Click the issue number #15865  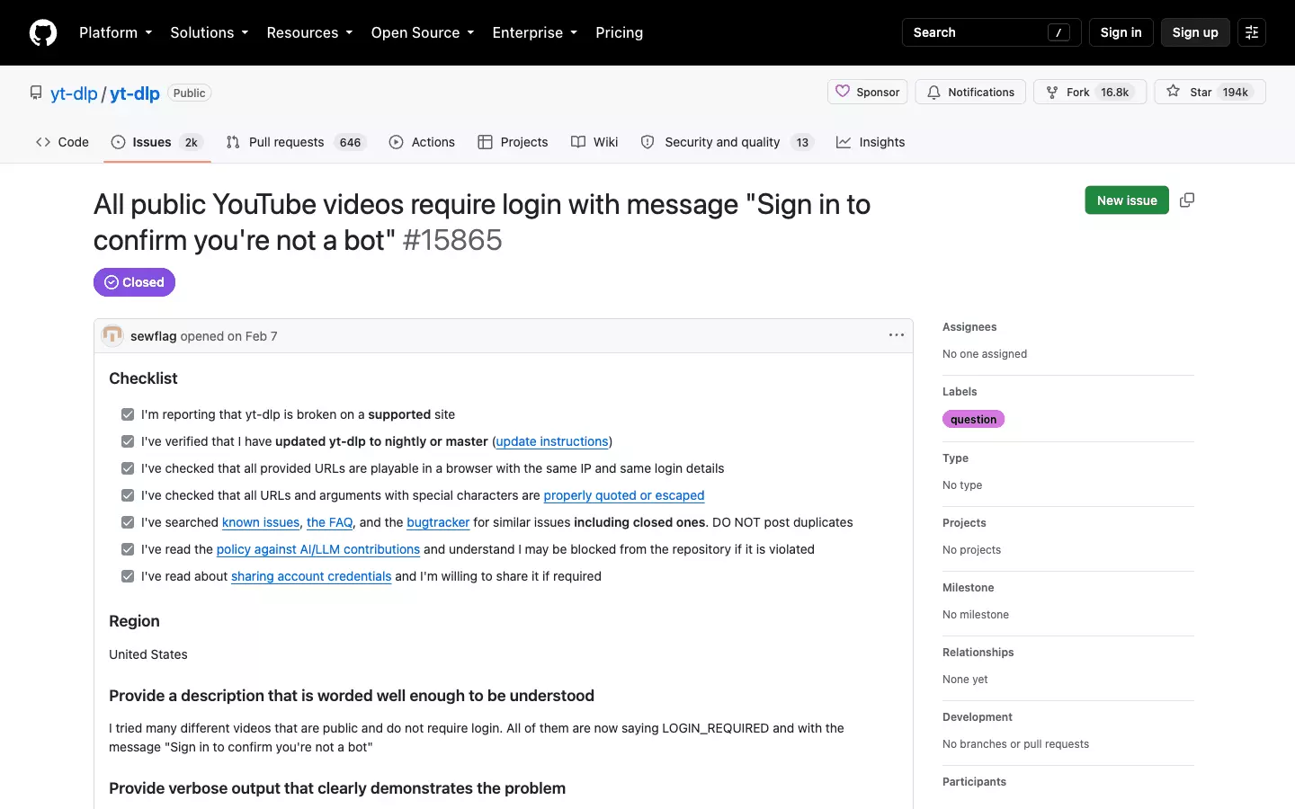click(x=452, y=240)
